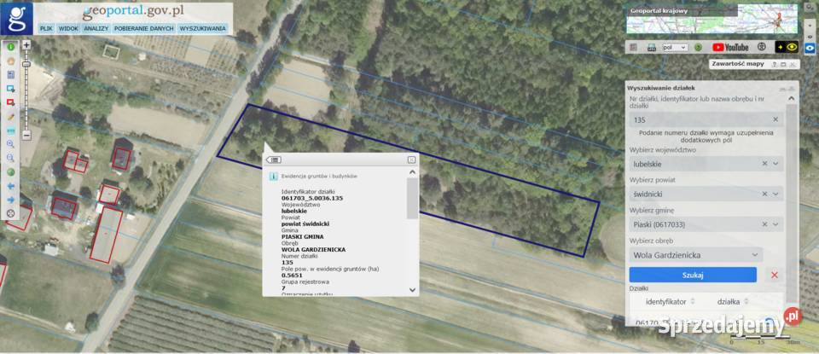This screenshot has height=354, width=819.
Task: Click the zoom in plus button
Action: click(26, 44)
